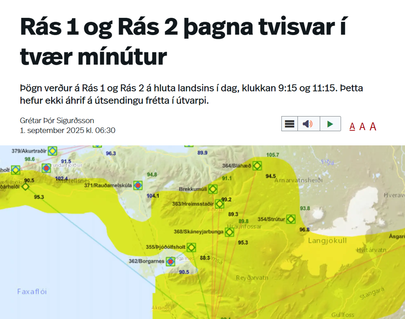Click the '99.2' frequency label

point(226,199)
